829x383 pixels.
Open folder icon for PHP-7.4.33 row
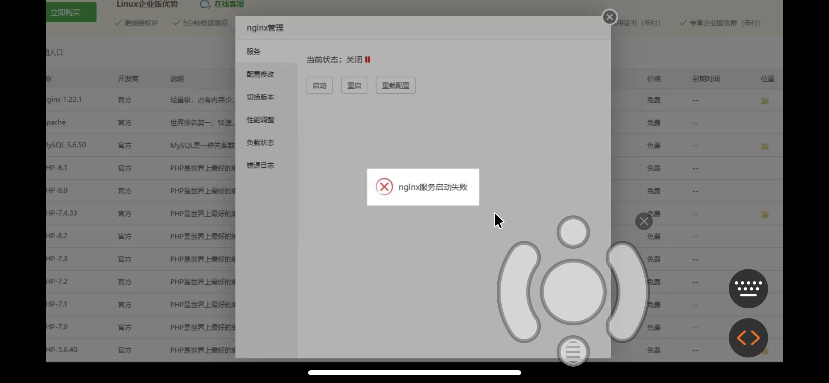[765, 215]
